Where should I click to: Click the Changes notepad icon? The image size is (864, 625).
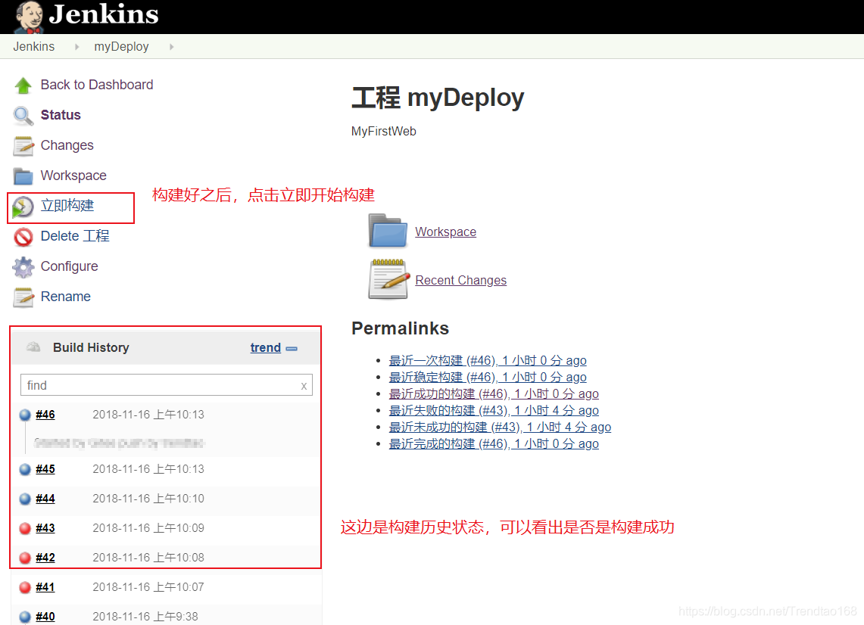click(x=23, y=146)
